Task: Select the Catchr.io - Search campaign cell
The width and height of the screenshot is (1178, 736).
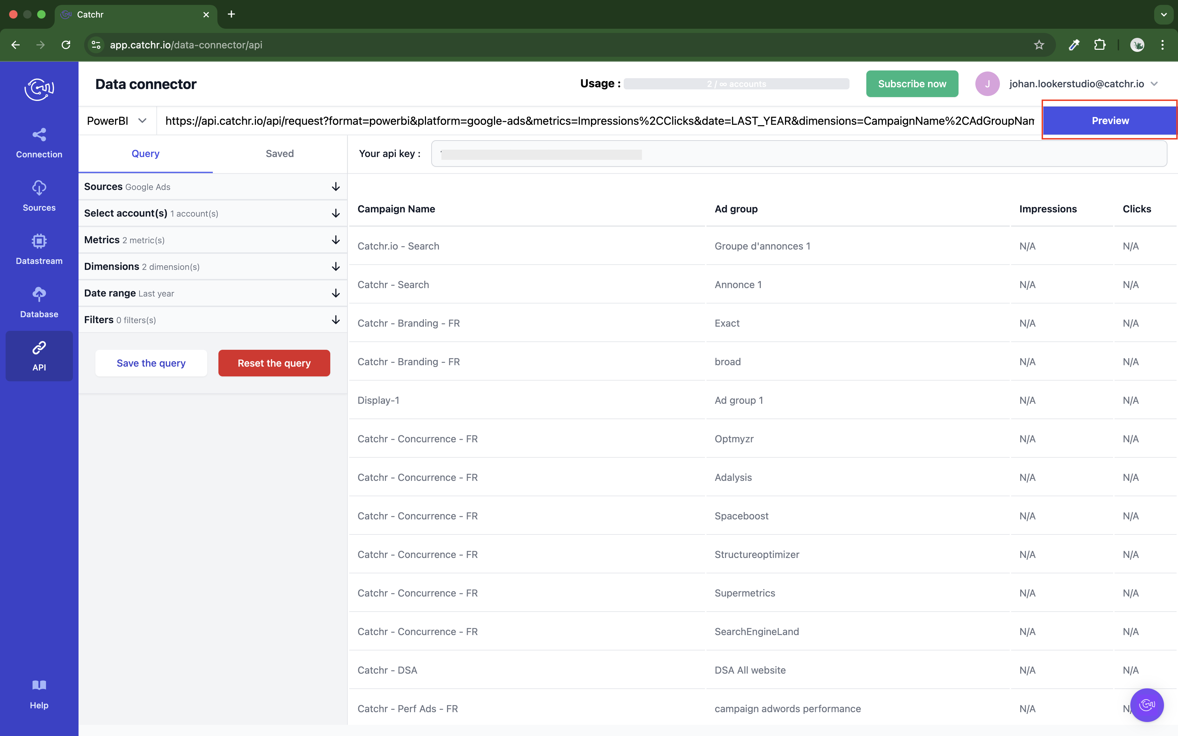Action: (398, 246)
